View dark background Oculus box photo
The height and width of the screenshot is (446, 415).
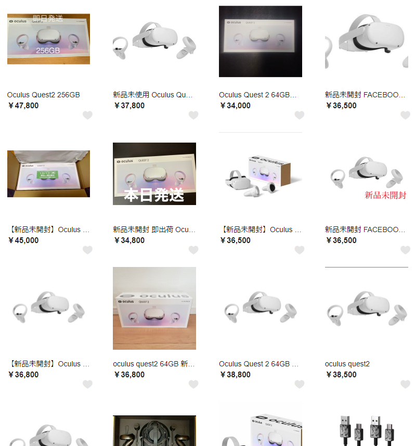pos(261,41)
